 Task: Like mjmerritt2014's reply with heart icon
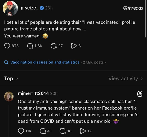(x=21, y=131)
